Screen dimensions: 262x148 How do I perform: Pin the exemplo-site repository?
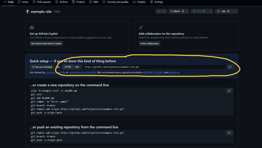161,11
